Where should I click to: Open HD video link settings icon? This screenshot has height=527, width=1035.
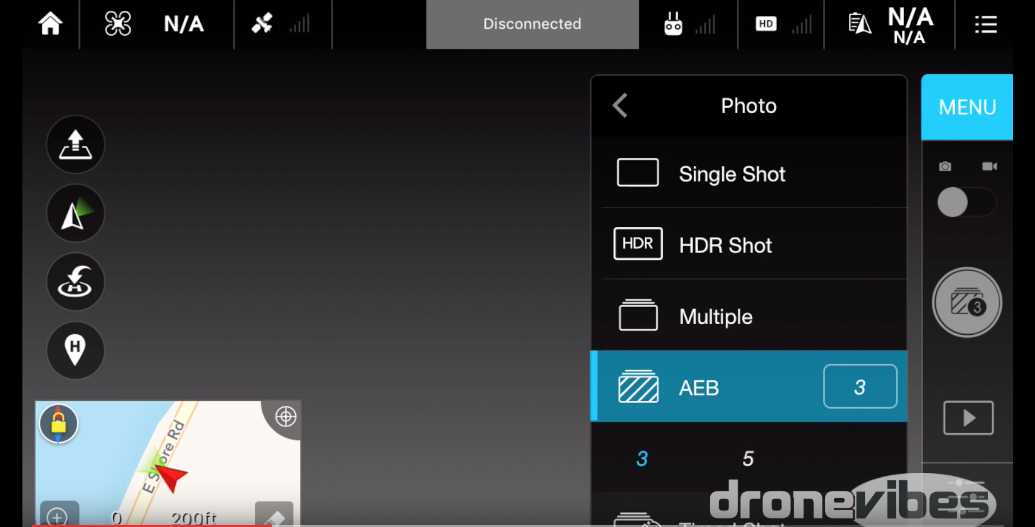coord(766,24)
